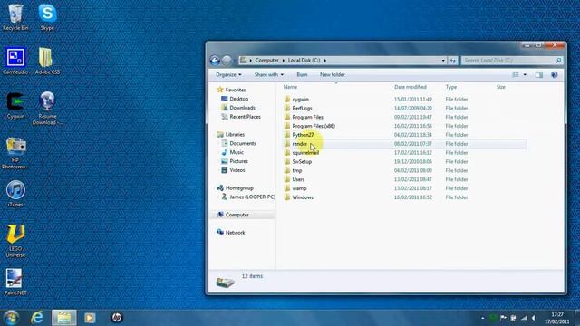
Task: Select Favorites in navigation pane
Action: pos(236,90)
